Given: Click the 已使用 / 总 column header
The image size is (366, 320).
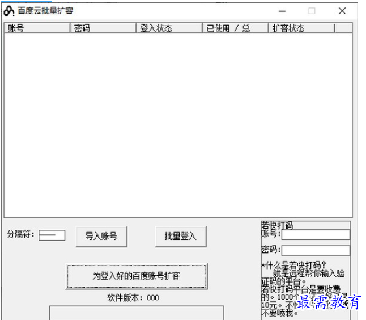Looking at the screenshot, I should 235,28.
